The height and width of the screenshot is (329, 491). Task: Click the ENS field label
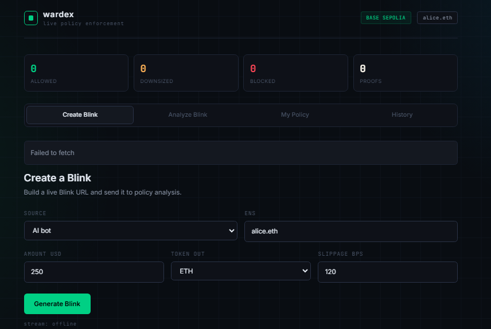coord(250,213)
